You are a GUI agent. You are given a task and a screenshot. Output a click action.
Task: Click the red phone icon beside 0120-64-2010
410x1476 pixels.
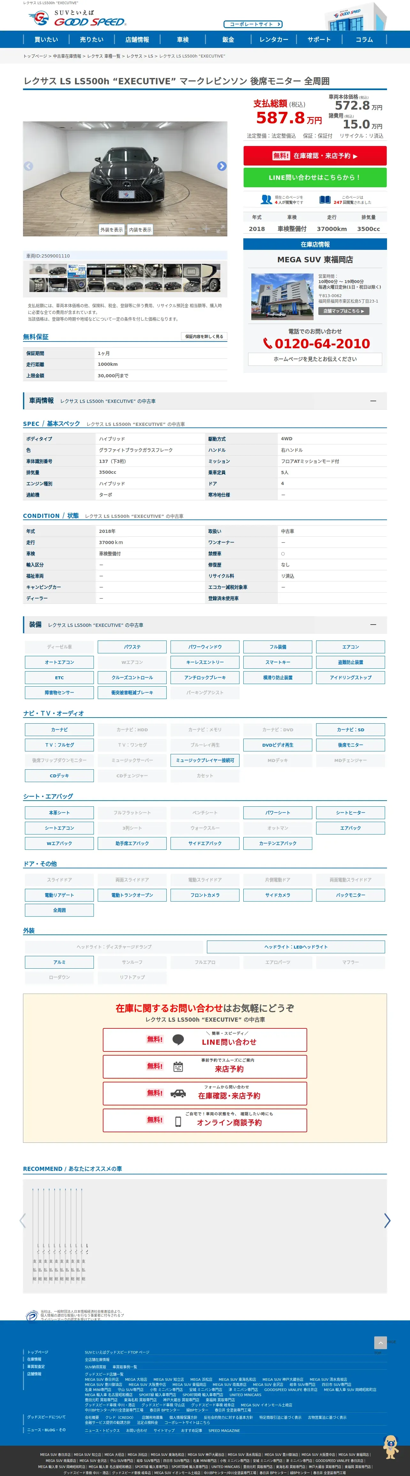pos(267,343)
